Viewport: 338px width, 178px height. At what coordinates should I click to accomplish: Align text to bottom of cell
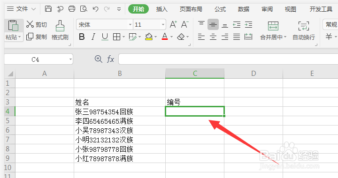tap(225, 25)
